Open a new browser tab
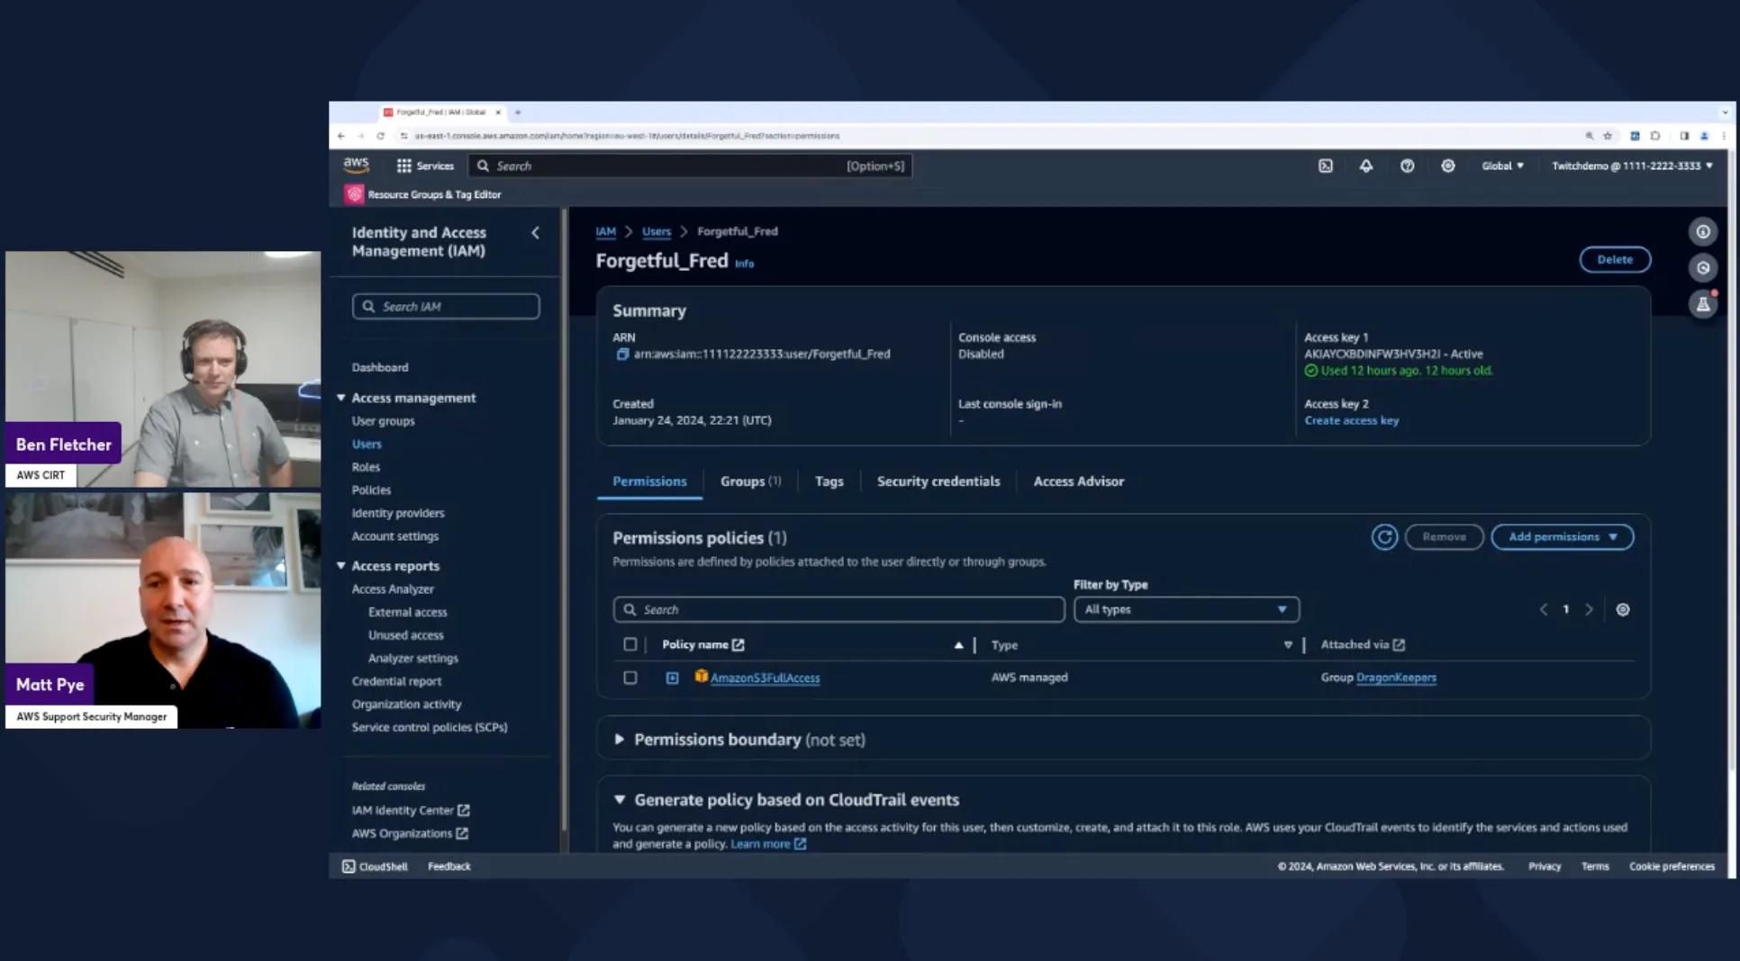The height and width of the screenshot is (961, 1740). coord(518,112)
